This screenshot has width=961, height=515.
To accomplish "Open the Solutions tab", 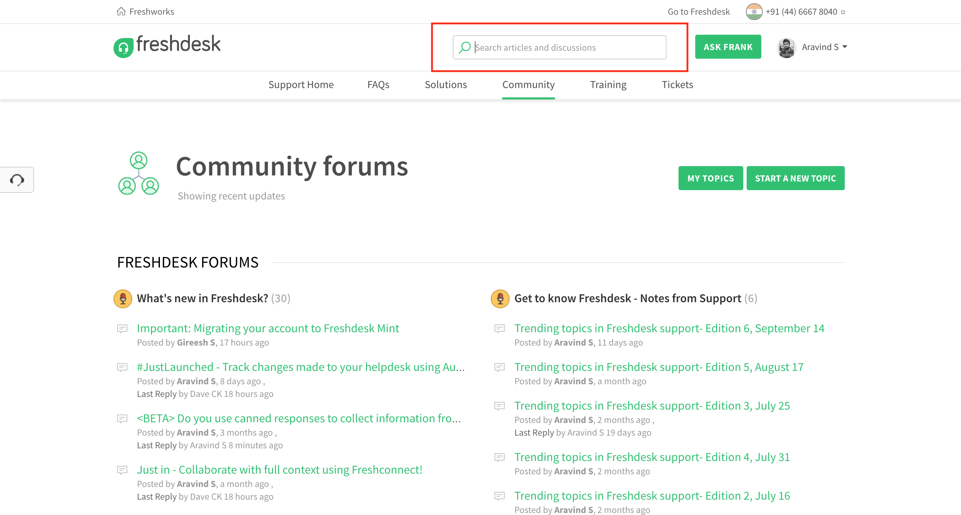I will (x=445, y=85).
